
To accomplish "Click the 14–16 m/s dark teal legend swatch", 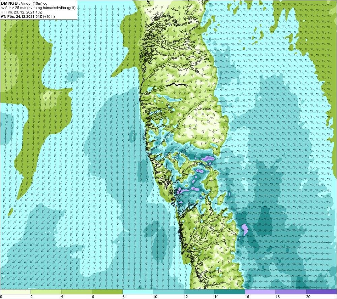I will click(x=229, y=292).
